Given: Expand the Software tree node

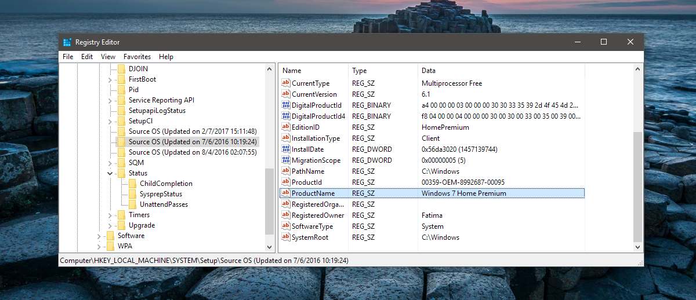Looking at the screenshot, I should (99, 236).
